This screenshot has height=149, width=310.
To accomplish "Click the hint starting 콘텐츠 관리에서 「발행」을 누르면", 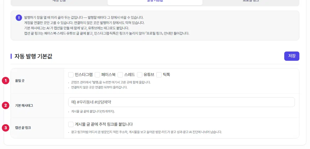I will tap(111, 82).
